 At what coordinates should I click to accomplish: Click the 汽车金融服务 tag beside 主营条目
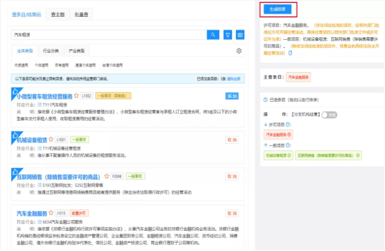point(298,77)
